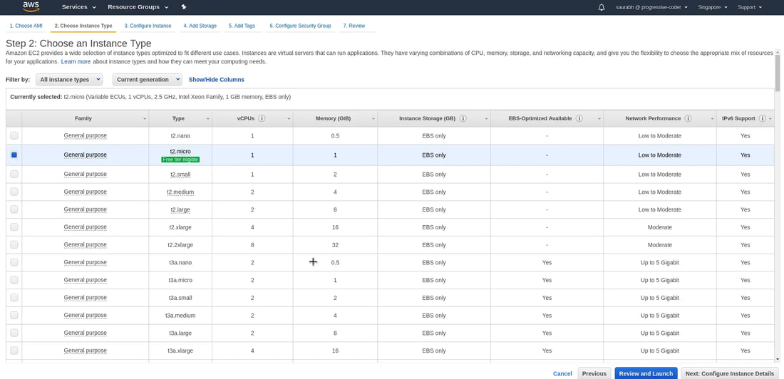Open the notifications bell

pos(601,7)
